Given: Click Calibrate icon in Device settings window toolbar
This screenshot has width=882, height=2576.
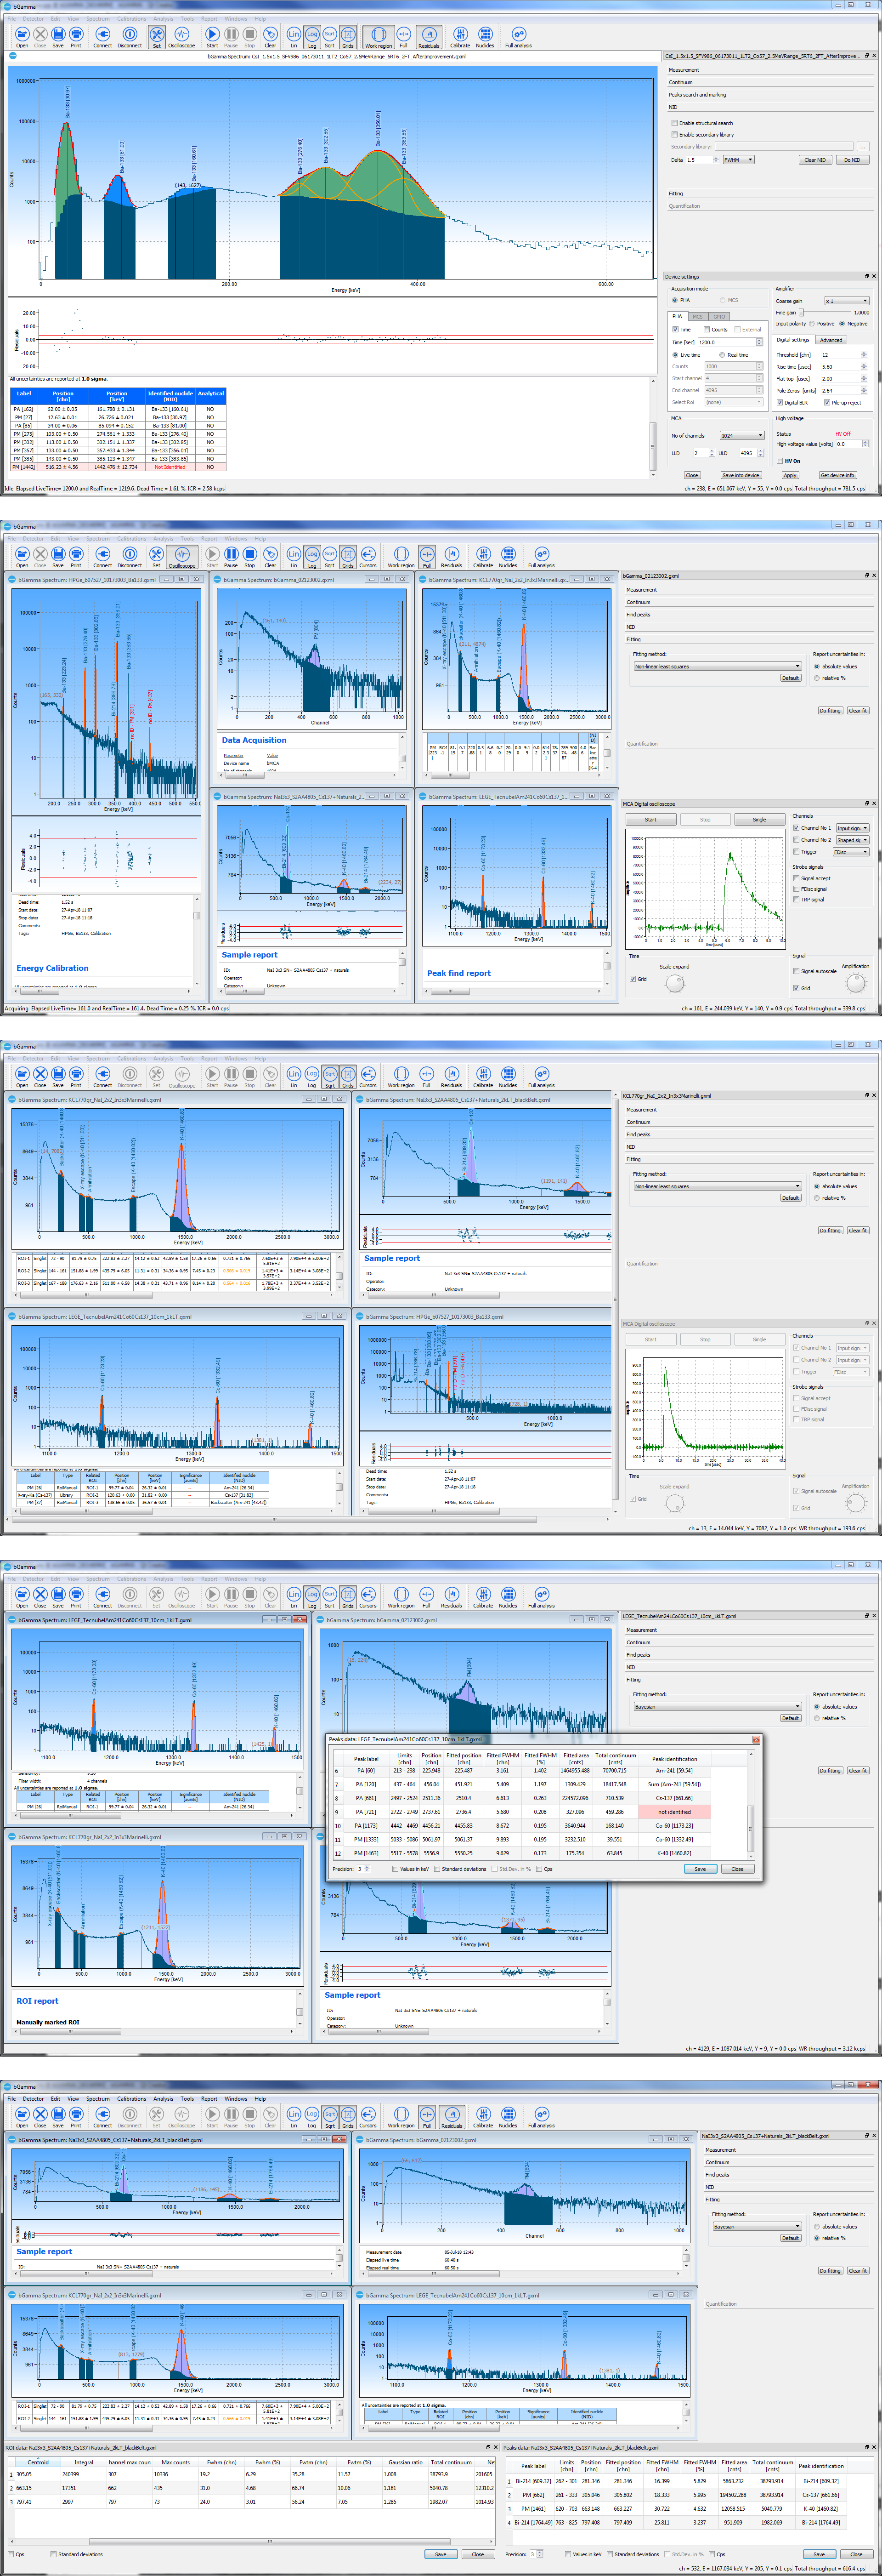Looking at the screenshot, I should tap(459, 37).
